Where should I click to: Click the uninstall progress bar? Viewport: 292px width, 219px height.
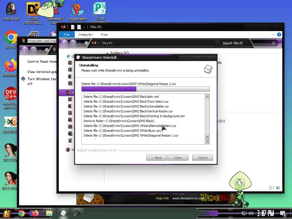coord(146,89)
